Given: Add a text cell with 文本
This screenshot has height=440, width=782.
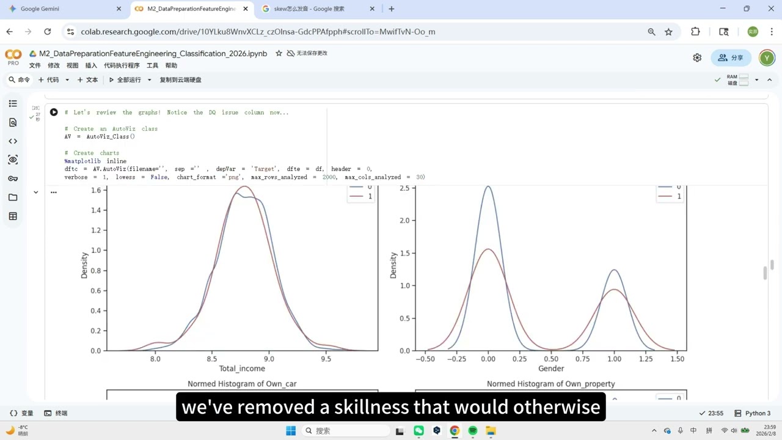Looking at the screenshot, I should (87, 80).
